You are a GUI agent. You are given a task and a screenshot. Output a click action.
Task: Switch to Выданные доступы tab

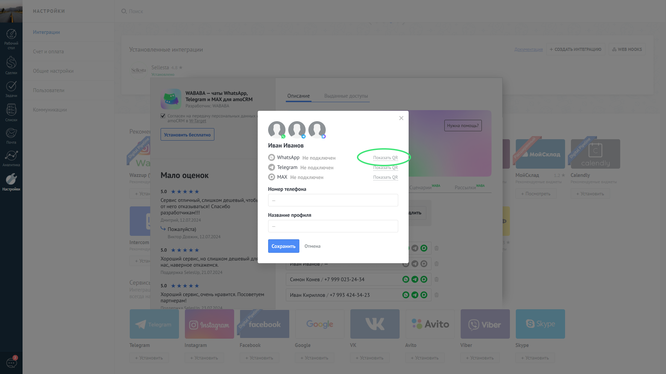point(346,96)
